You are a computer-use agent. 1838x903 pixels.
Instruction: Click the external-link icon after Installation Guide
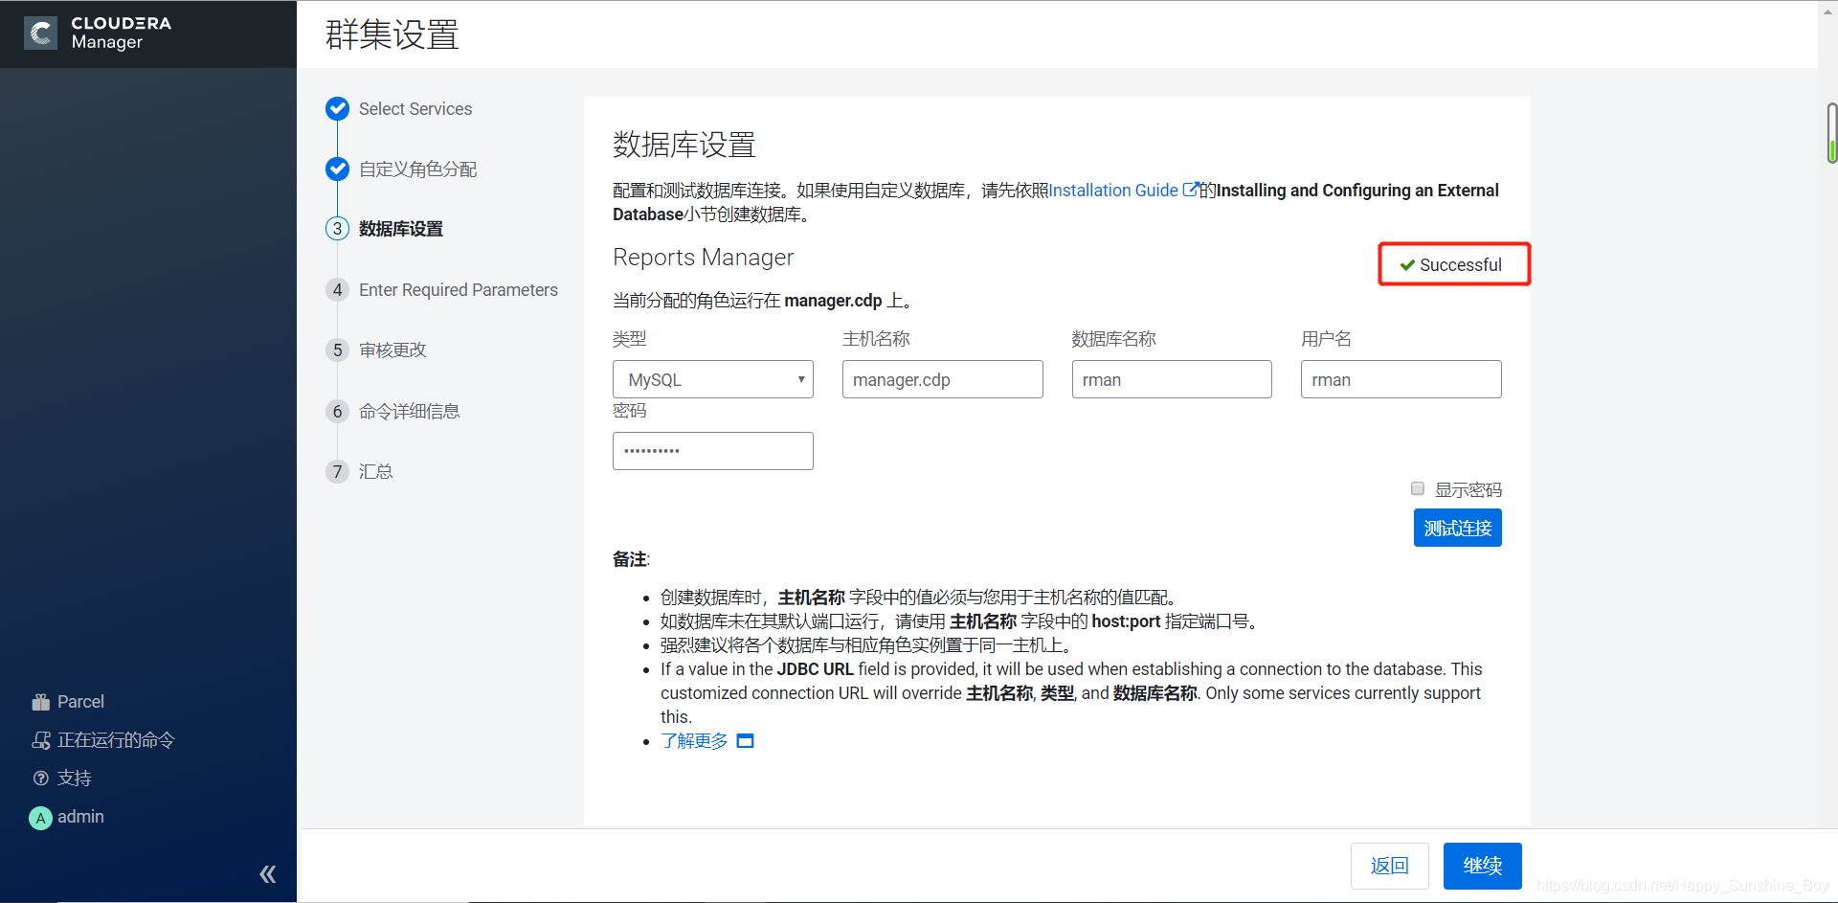point(1190,190)
